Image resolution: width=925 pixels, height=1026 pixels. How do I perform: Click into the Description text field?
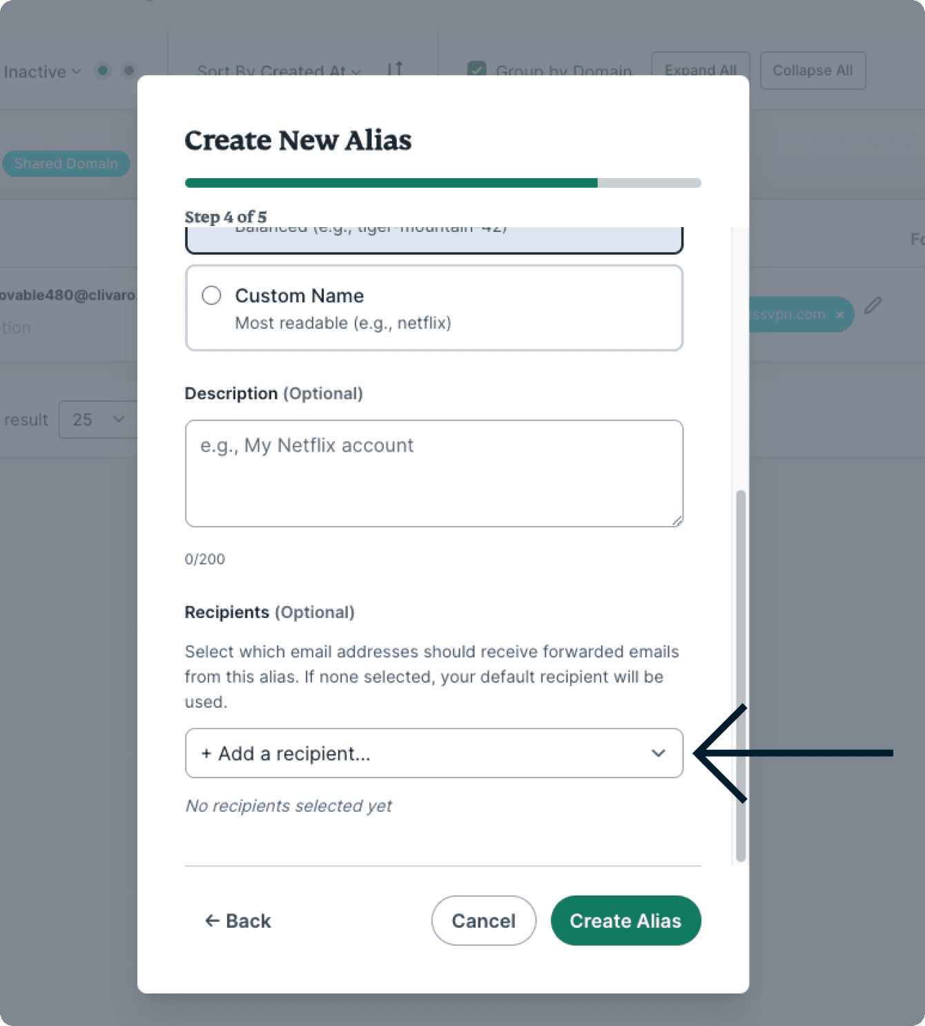tap(434, 473)
